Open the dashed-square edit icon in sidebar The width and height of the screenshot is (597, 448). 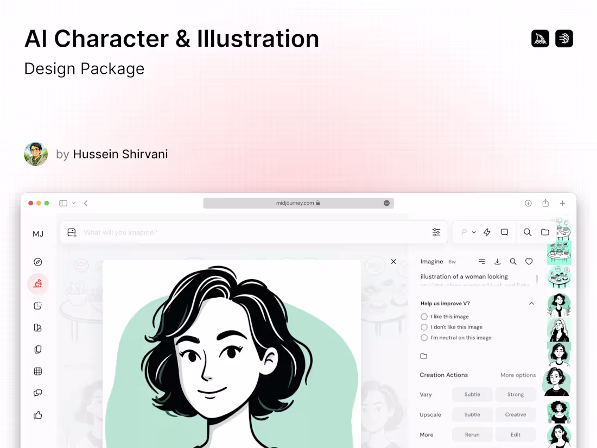(37, 306)
